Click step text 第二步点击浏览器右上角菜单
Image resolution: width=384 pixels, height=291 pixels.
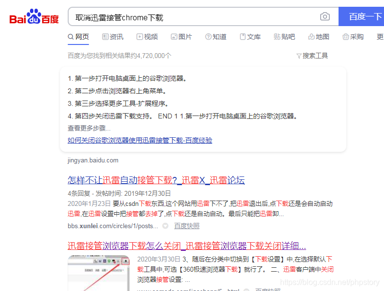point(120,91)
